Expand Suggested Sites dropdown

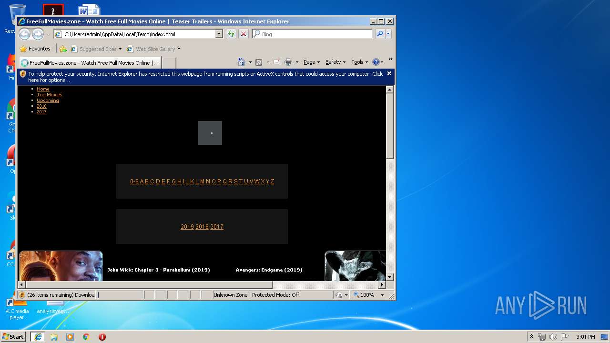pos(120,49)
